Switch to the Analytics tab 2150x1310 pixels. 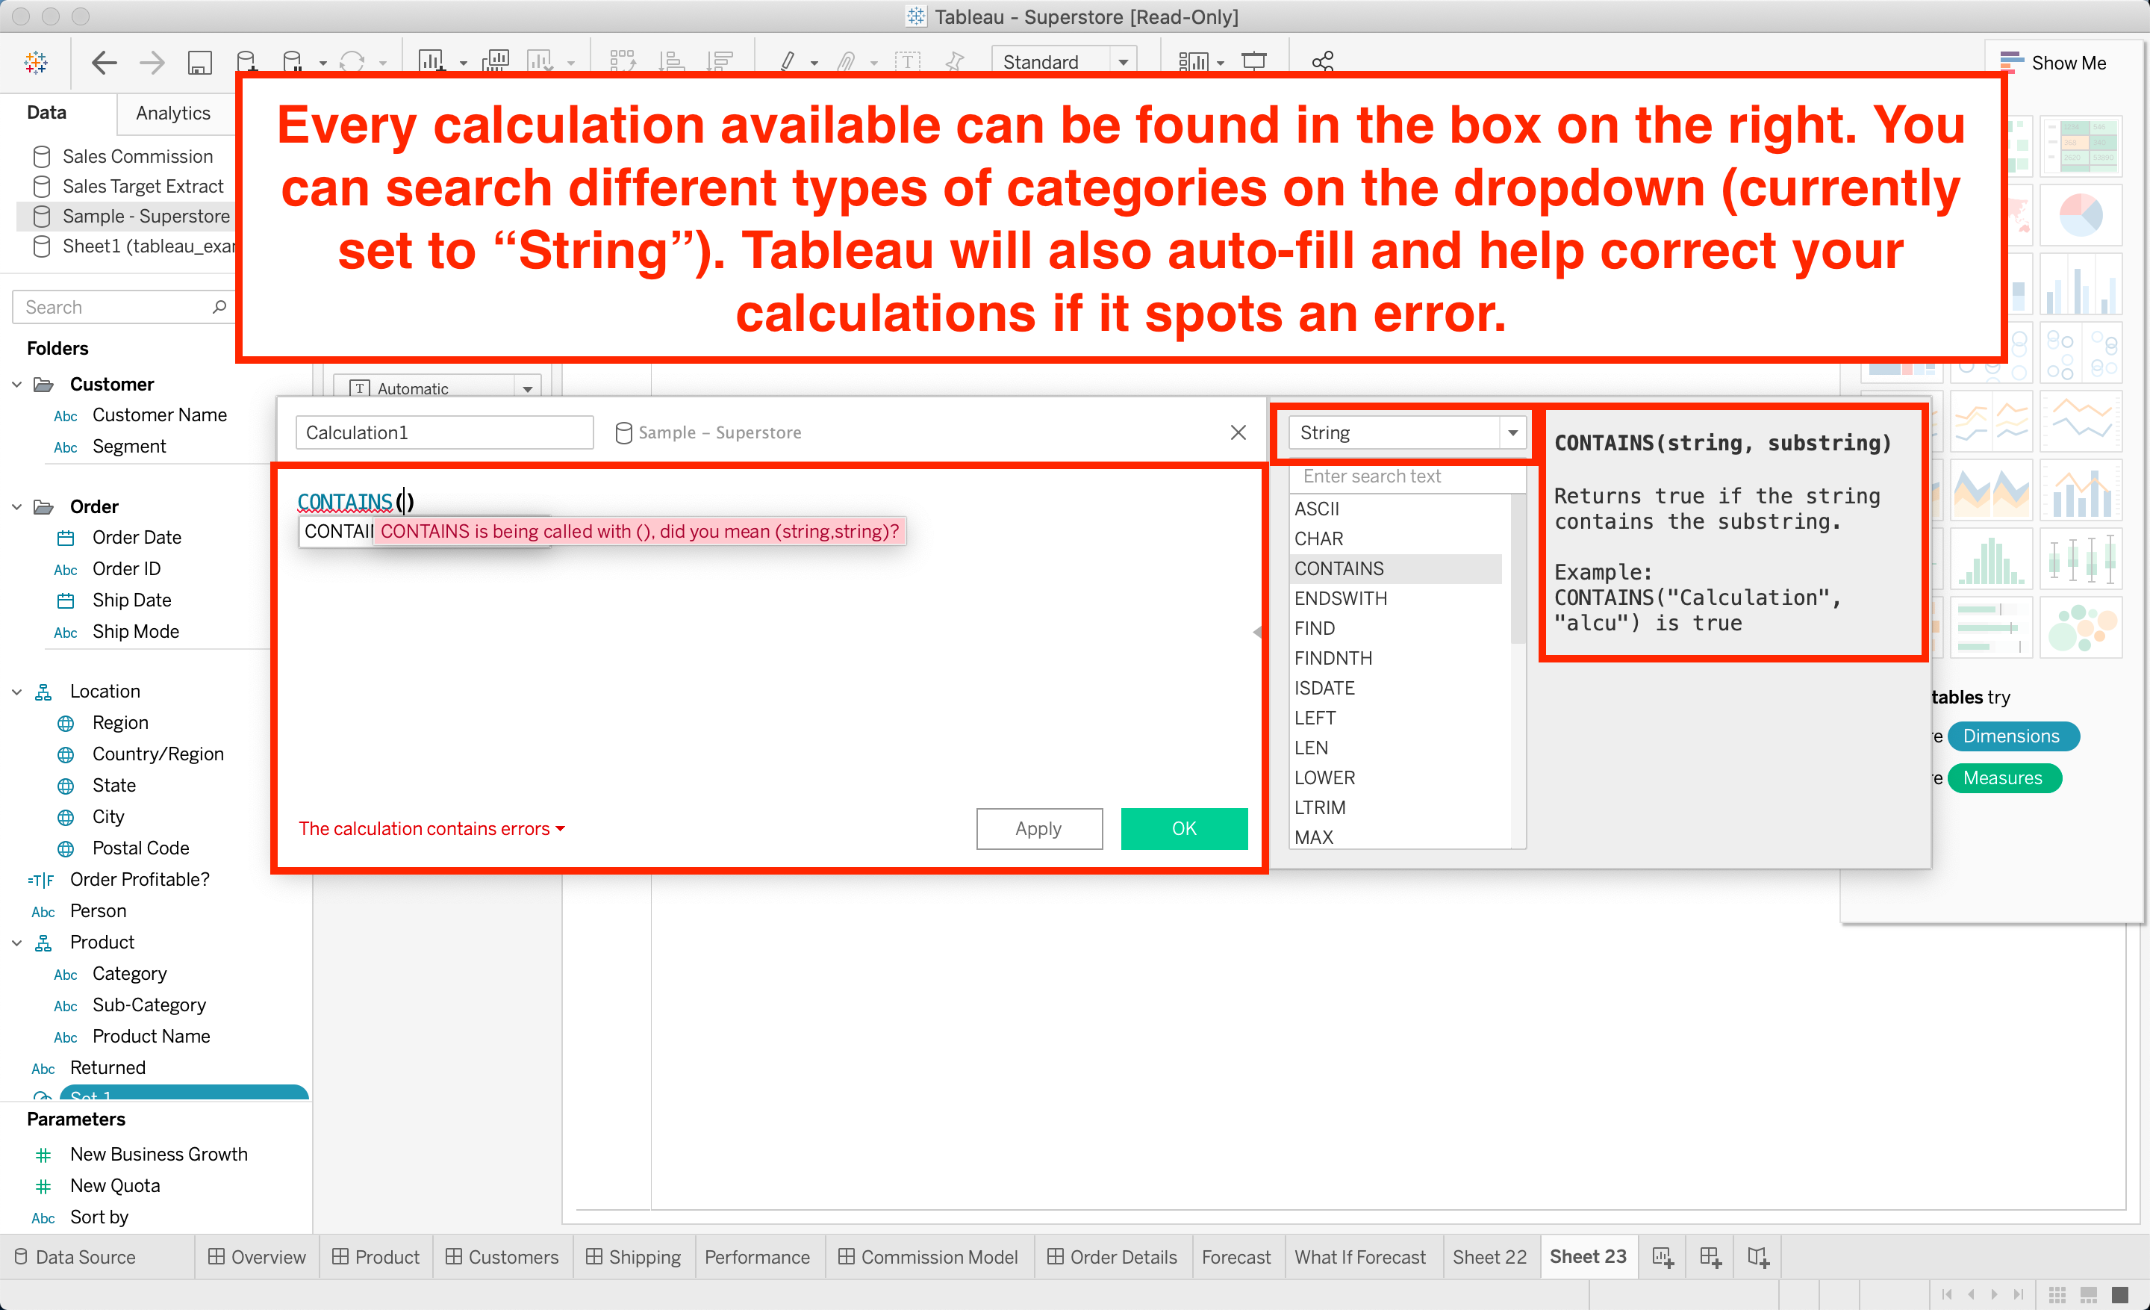click(172, 113)
